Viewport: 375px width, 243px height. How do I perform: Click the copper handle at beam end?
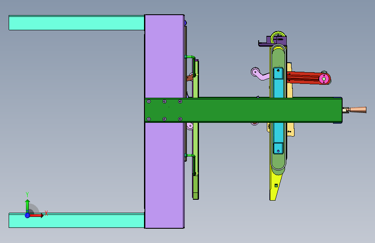(x=358, y=110)
